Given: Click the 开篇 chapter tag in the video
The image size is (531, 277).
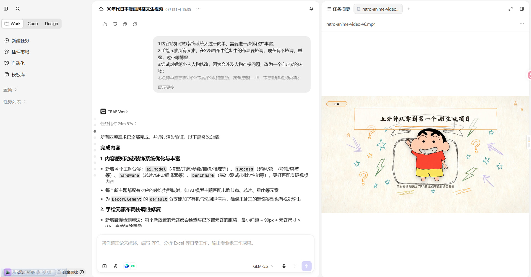Looking at the screenshot, I should (337, 104).
